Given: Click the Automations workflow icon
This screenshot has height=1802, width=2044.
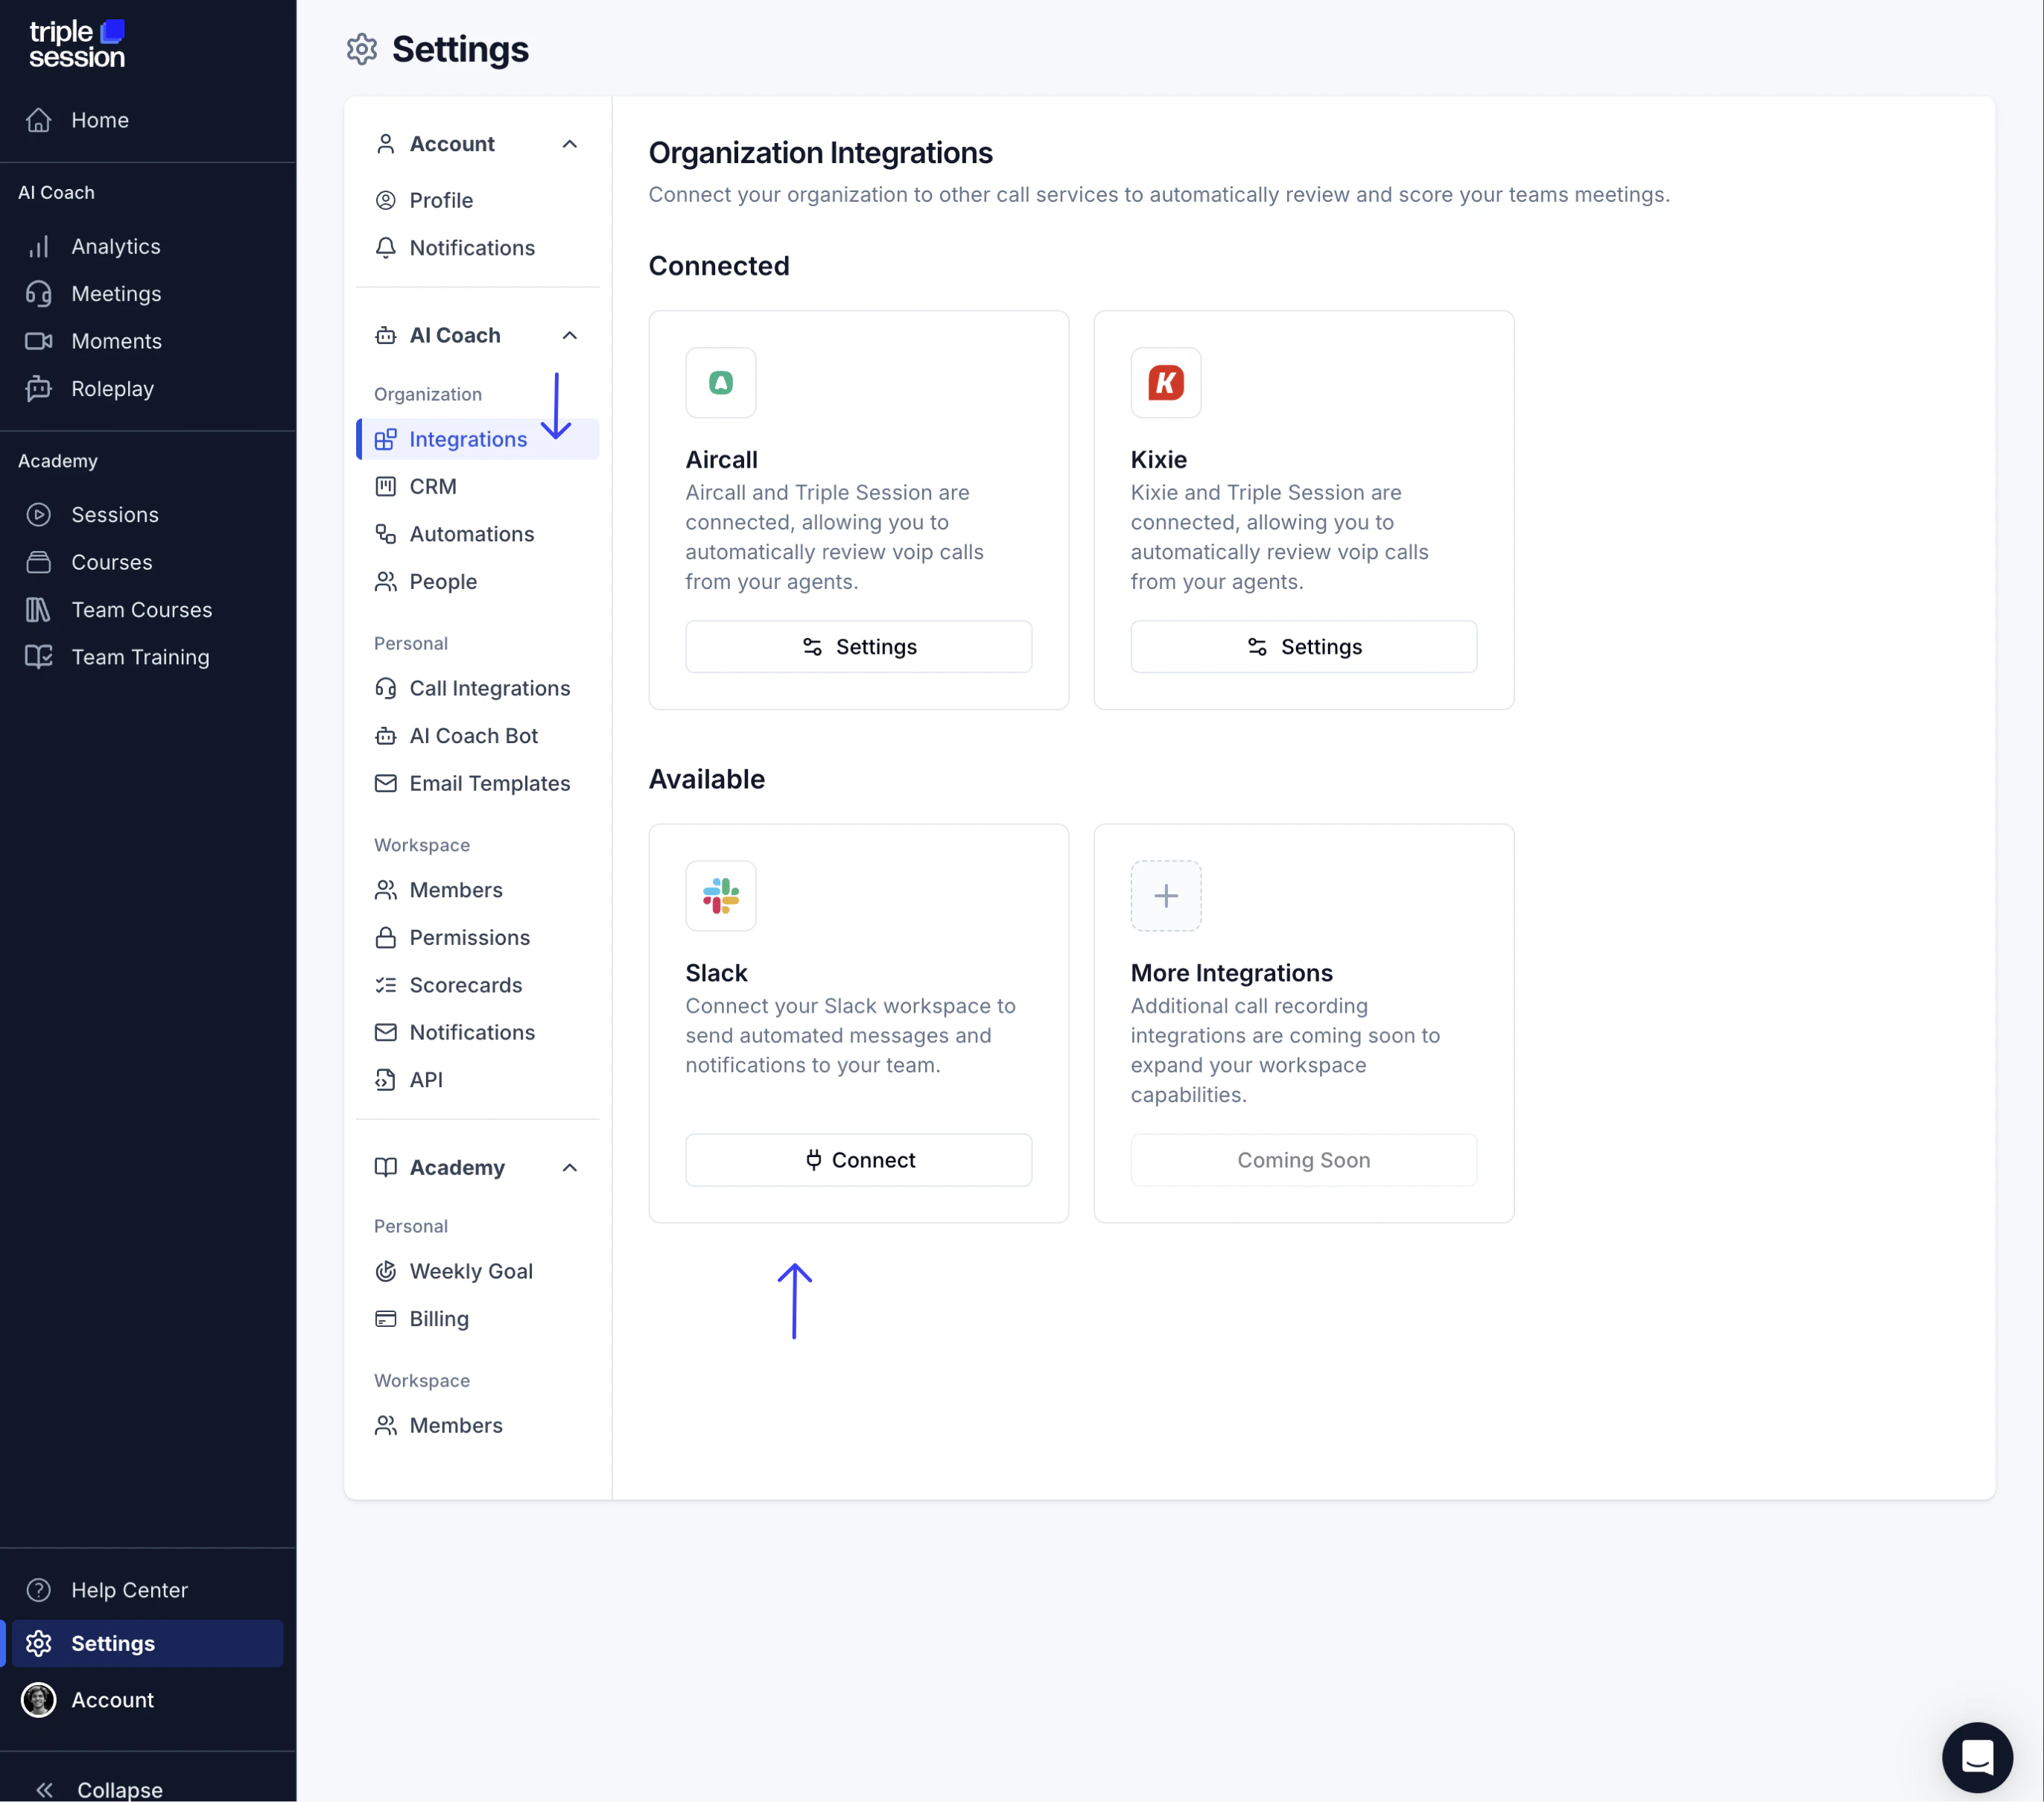Looking at the screenshot, I should (386, 535).
